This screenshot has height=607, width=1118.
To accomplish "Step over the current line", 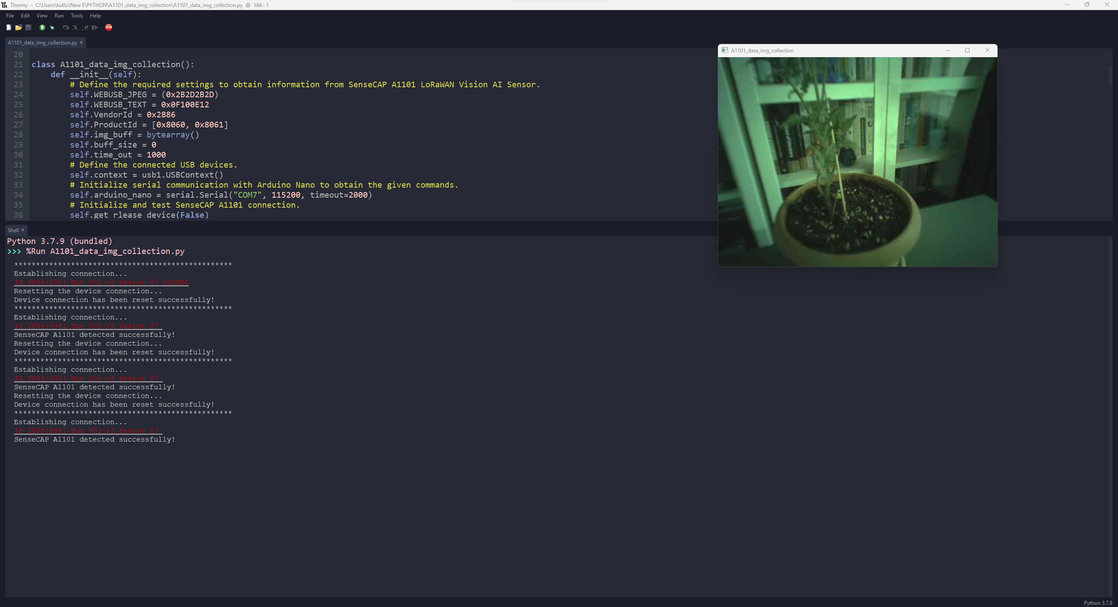I will (x=66, y=27).
